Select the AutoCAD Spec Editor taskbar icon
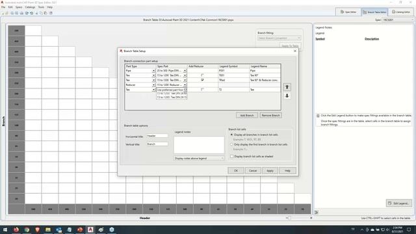Screen dimensions: 416x234 [x=90, y=229]
